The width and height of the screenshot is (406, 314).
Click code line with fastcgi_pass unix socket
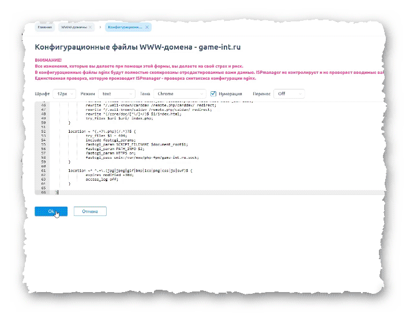click(142, 158)
